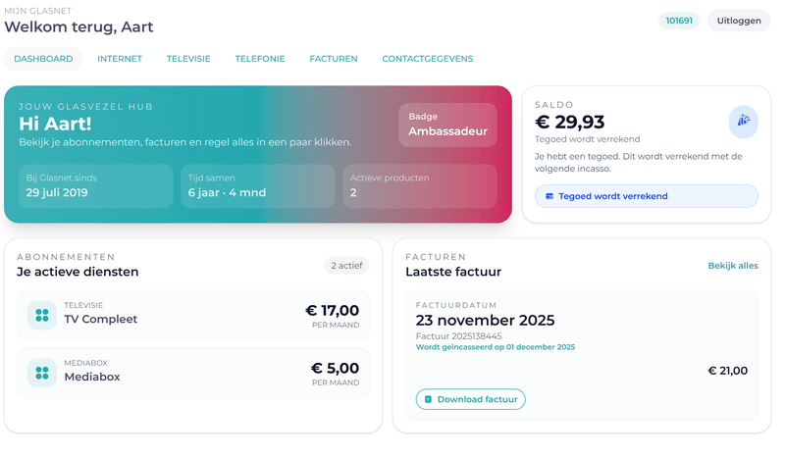Go to the Televisie tab
Screen dimensions: 785x457
pos(188,59)
